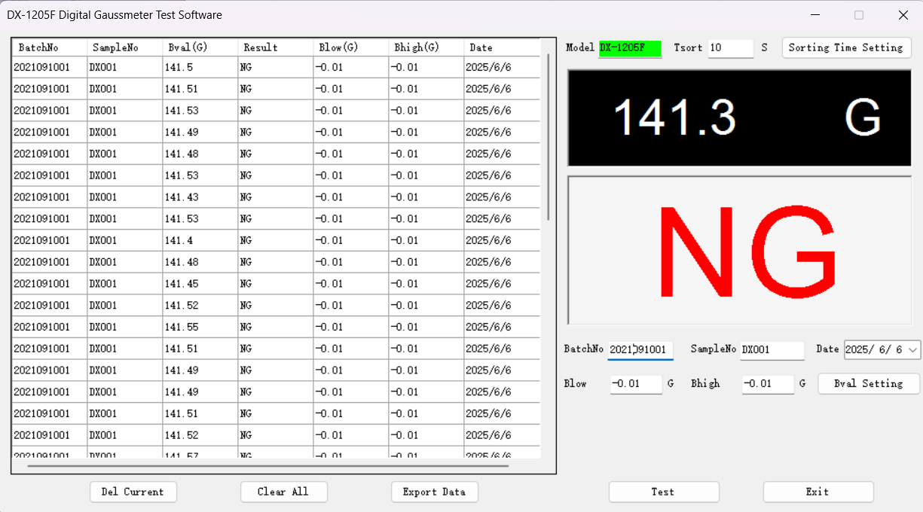Click the table's vertical scrollbar thumb
The image size is (923, 512).
point(549,137)
